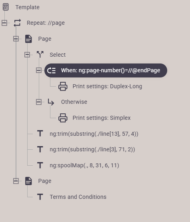Click the first Page document icon

tap(28, 39)
